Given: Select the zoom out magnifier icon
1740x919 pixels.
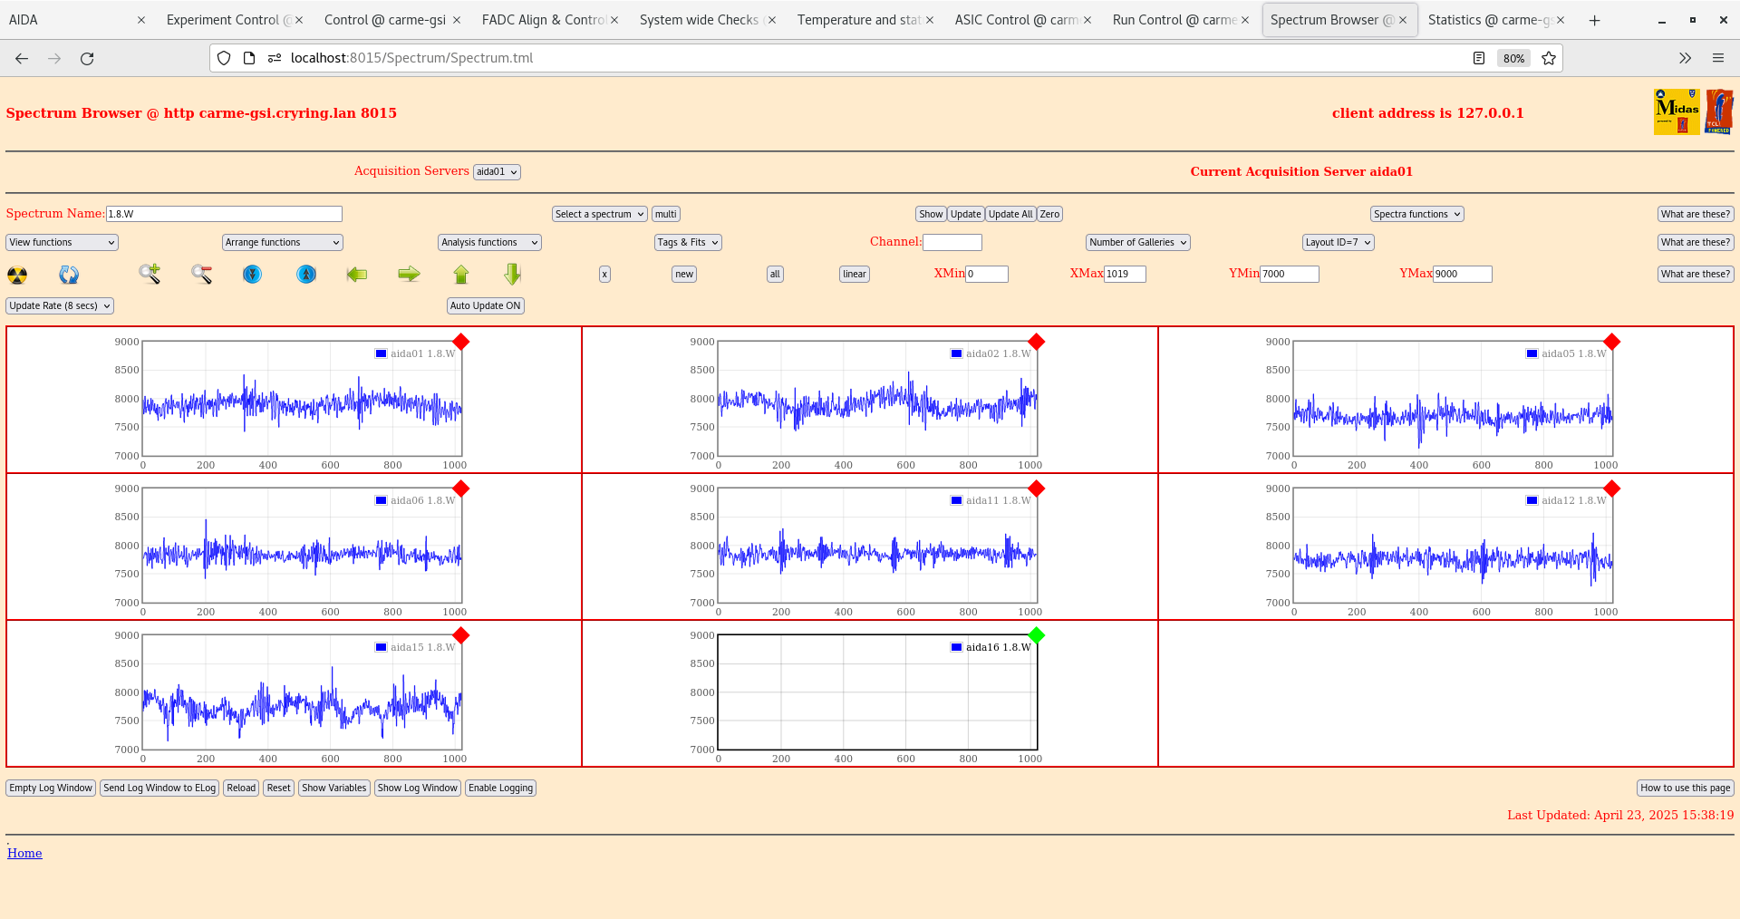Looking at the screenshot, I should click(x=201, y=275).
